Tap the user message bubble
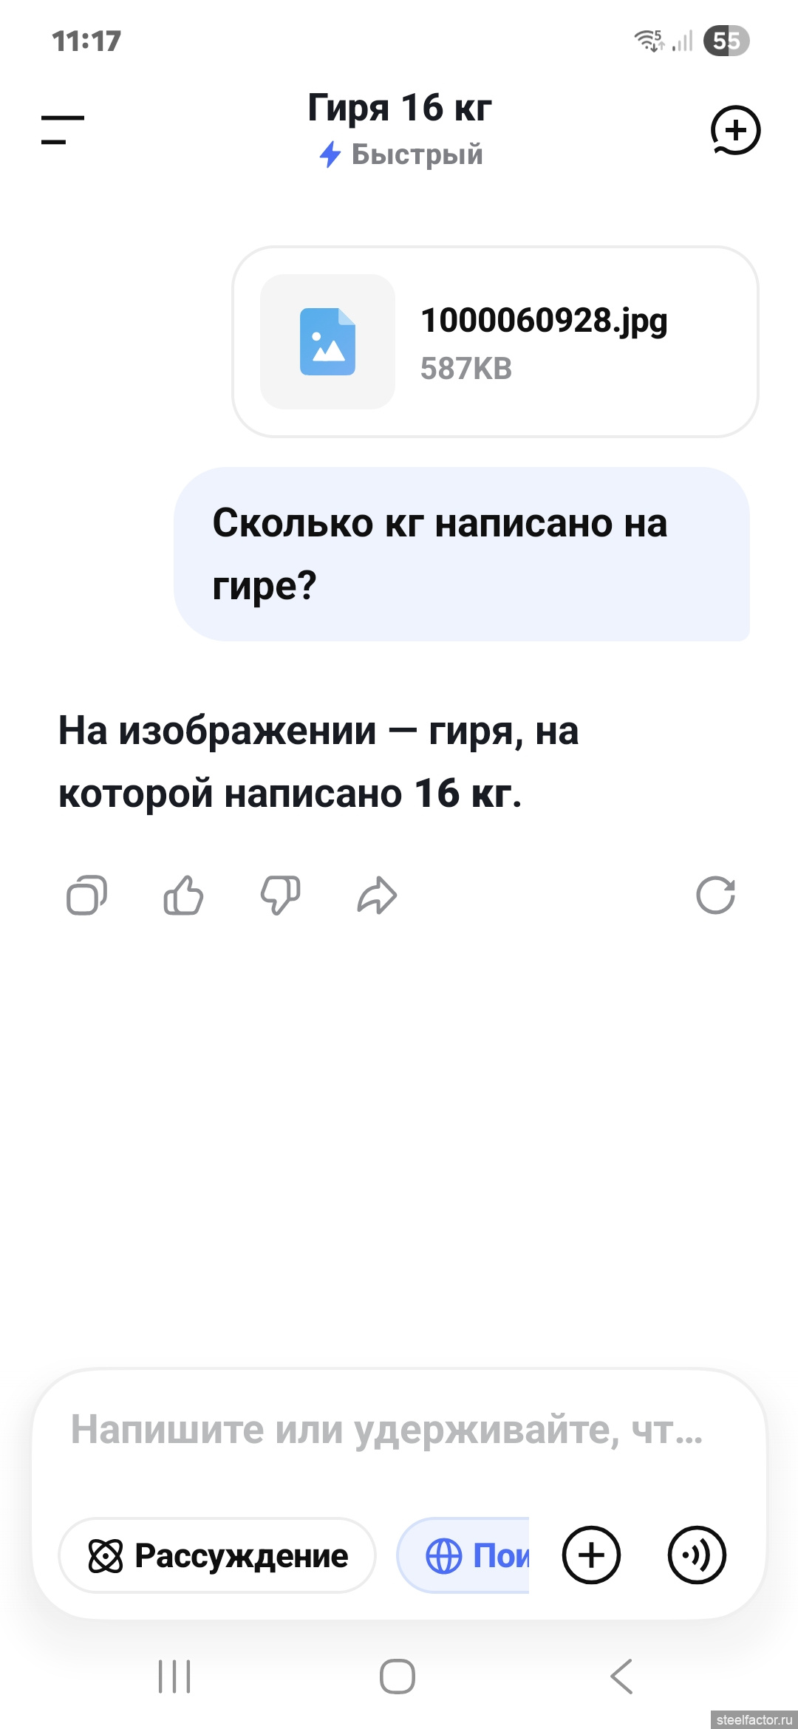This screenshot has width=798, height=1729. (461, 553)
